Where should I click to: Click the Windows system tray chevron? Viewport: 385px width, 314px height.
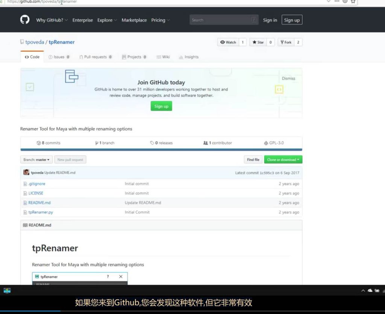(x=363, y=291)
